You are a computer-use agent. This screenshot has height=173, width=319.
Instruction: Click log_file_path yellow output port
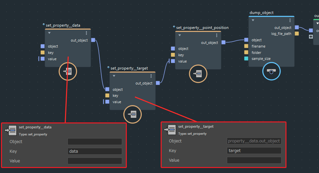pyautogui.click(x=297, y=34)
